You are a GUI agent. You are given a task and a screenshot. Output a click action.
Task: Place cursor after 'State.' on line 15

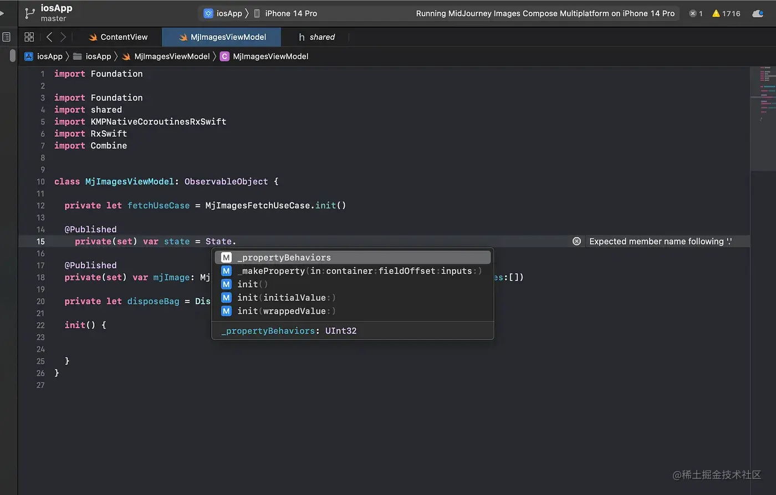pos(237,241)
